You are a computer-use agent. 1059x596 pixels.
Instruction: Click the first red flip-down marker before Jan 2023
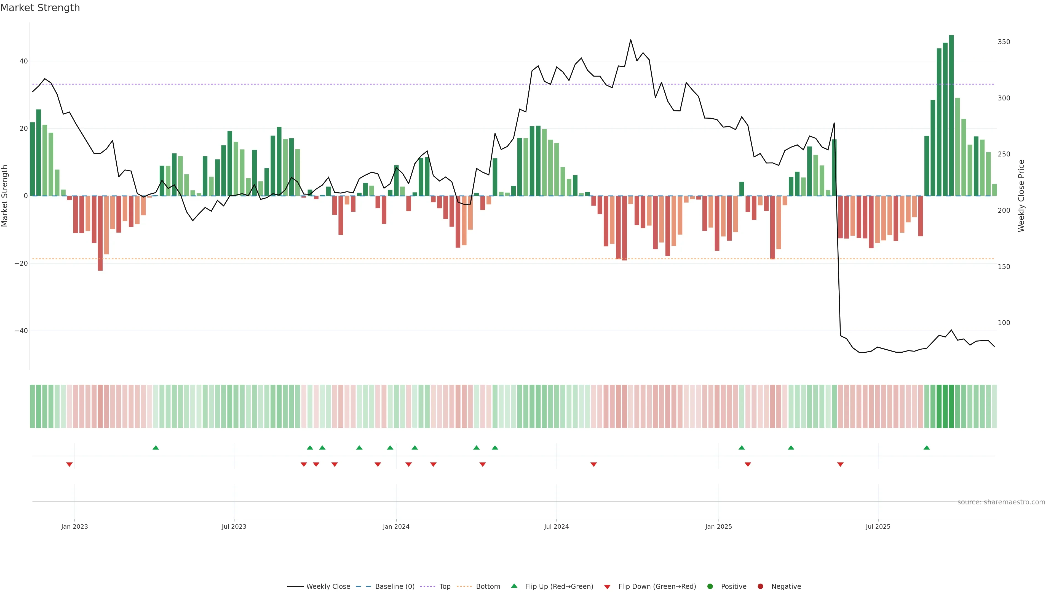pyautogui.click(x=69, y=464)
